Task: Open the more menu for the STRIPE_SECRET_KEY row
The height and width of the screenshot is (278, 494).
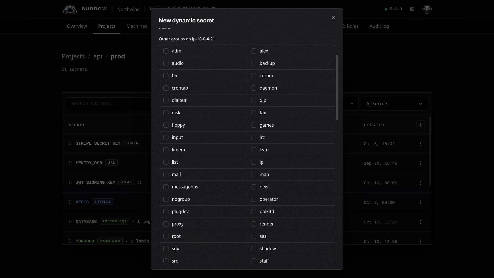Action: [420, 144]
